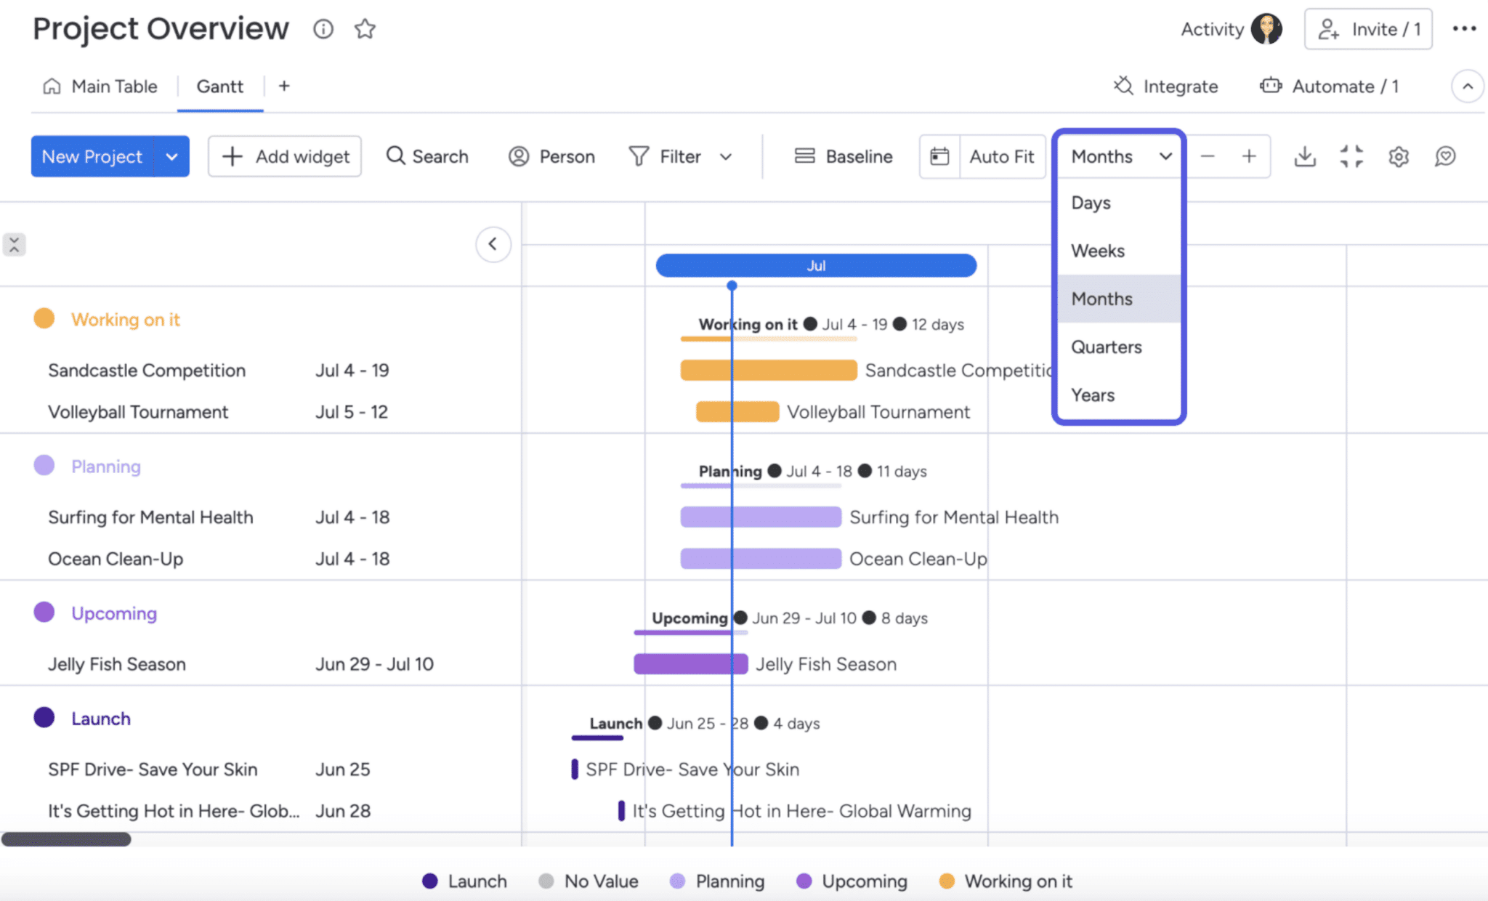Expand the Gantt chart to fullscreen
1488x901 pixels.
click(1351, 156)
